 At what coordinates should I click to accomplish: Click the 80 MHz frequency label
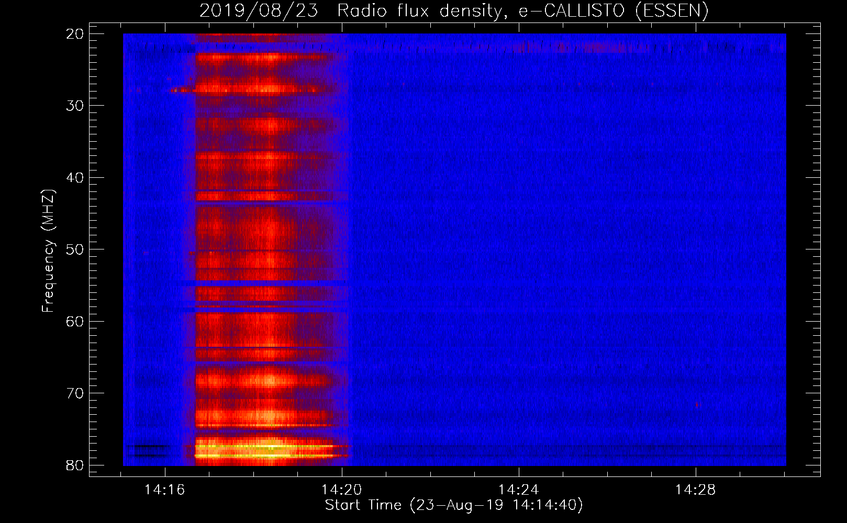point(75,465)
